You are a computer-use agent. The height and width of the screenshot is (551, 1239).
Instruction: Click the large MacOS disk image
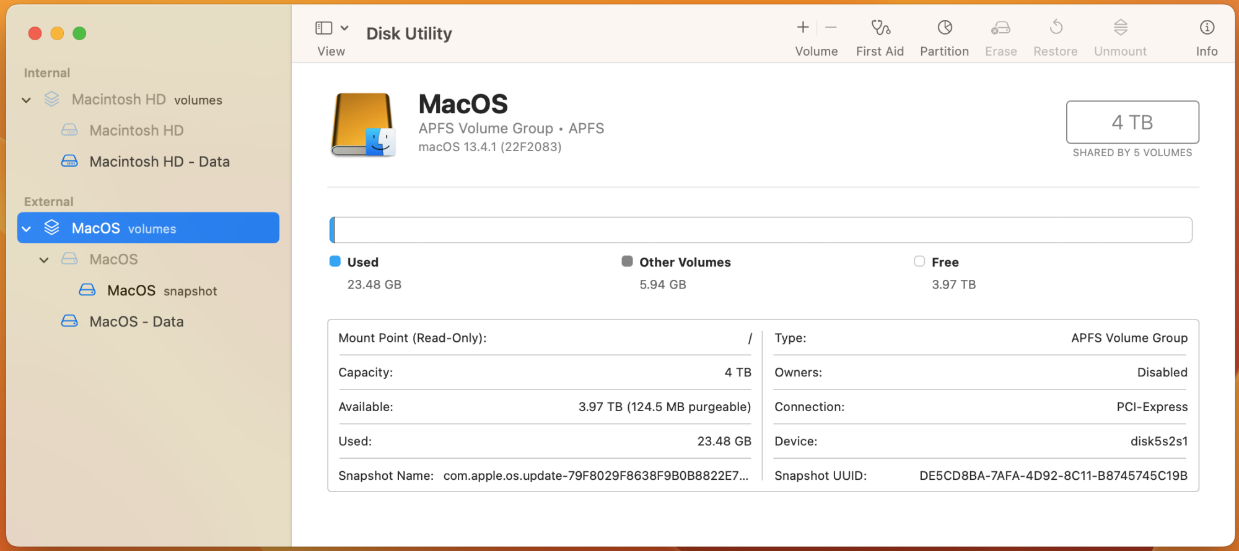tap(364, 124)
